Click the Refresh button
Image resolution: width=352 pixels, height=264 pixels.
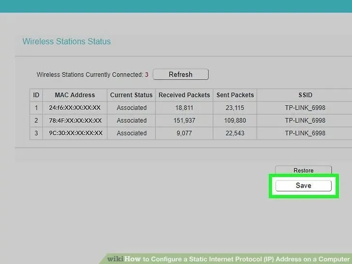tap(181, 74)
